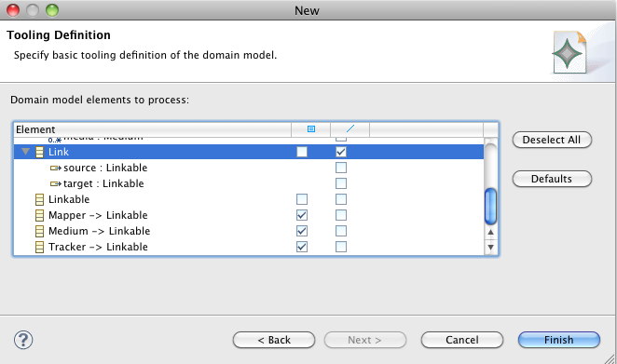Click the scrollbar up arrow
Viewport: 617px width, 364px height.
(490, 232)
